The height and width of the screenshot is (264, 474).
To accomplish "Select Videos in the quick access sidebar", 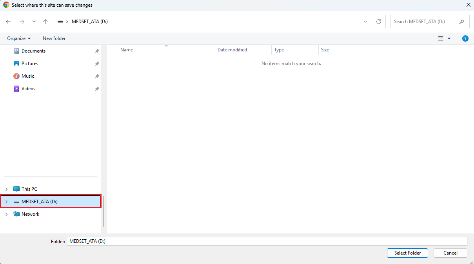I will (x=28, y=88).
